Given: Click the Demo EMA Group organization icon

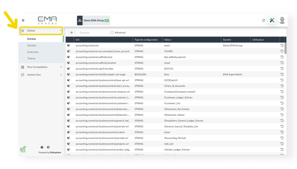Looking at the screenshot, I should (80, 21).
